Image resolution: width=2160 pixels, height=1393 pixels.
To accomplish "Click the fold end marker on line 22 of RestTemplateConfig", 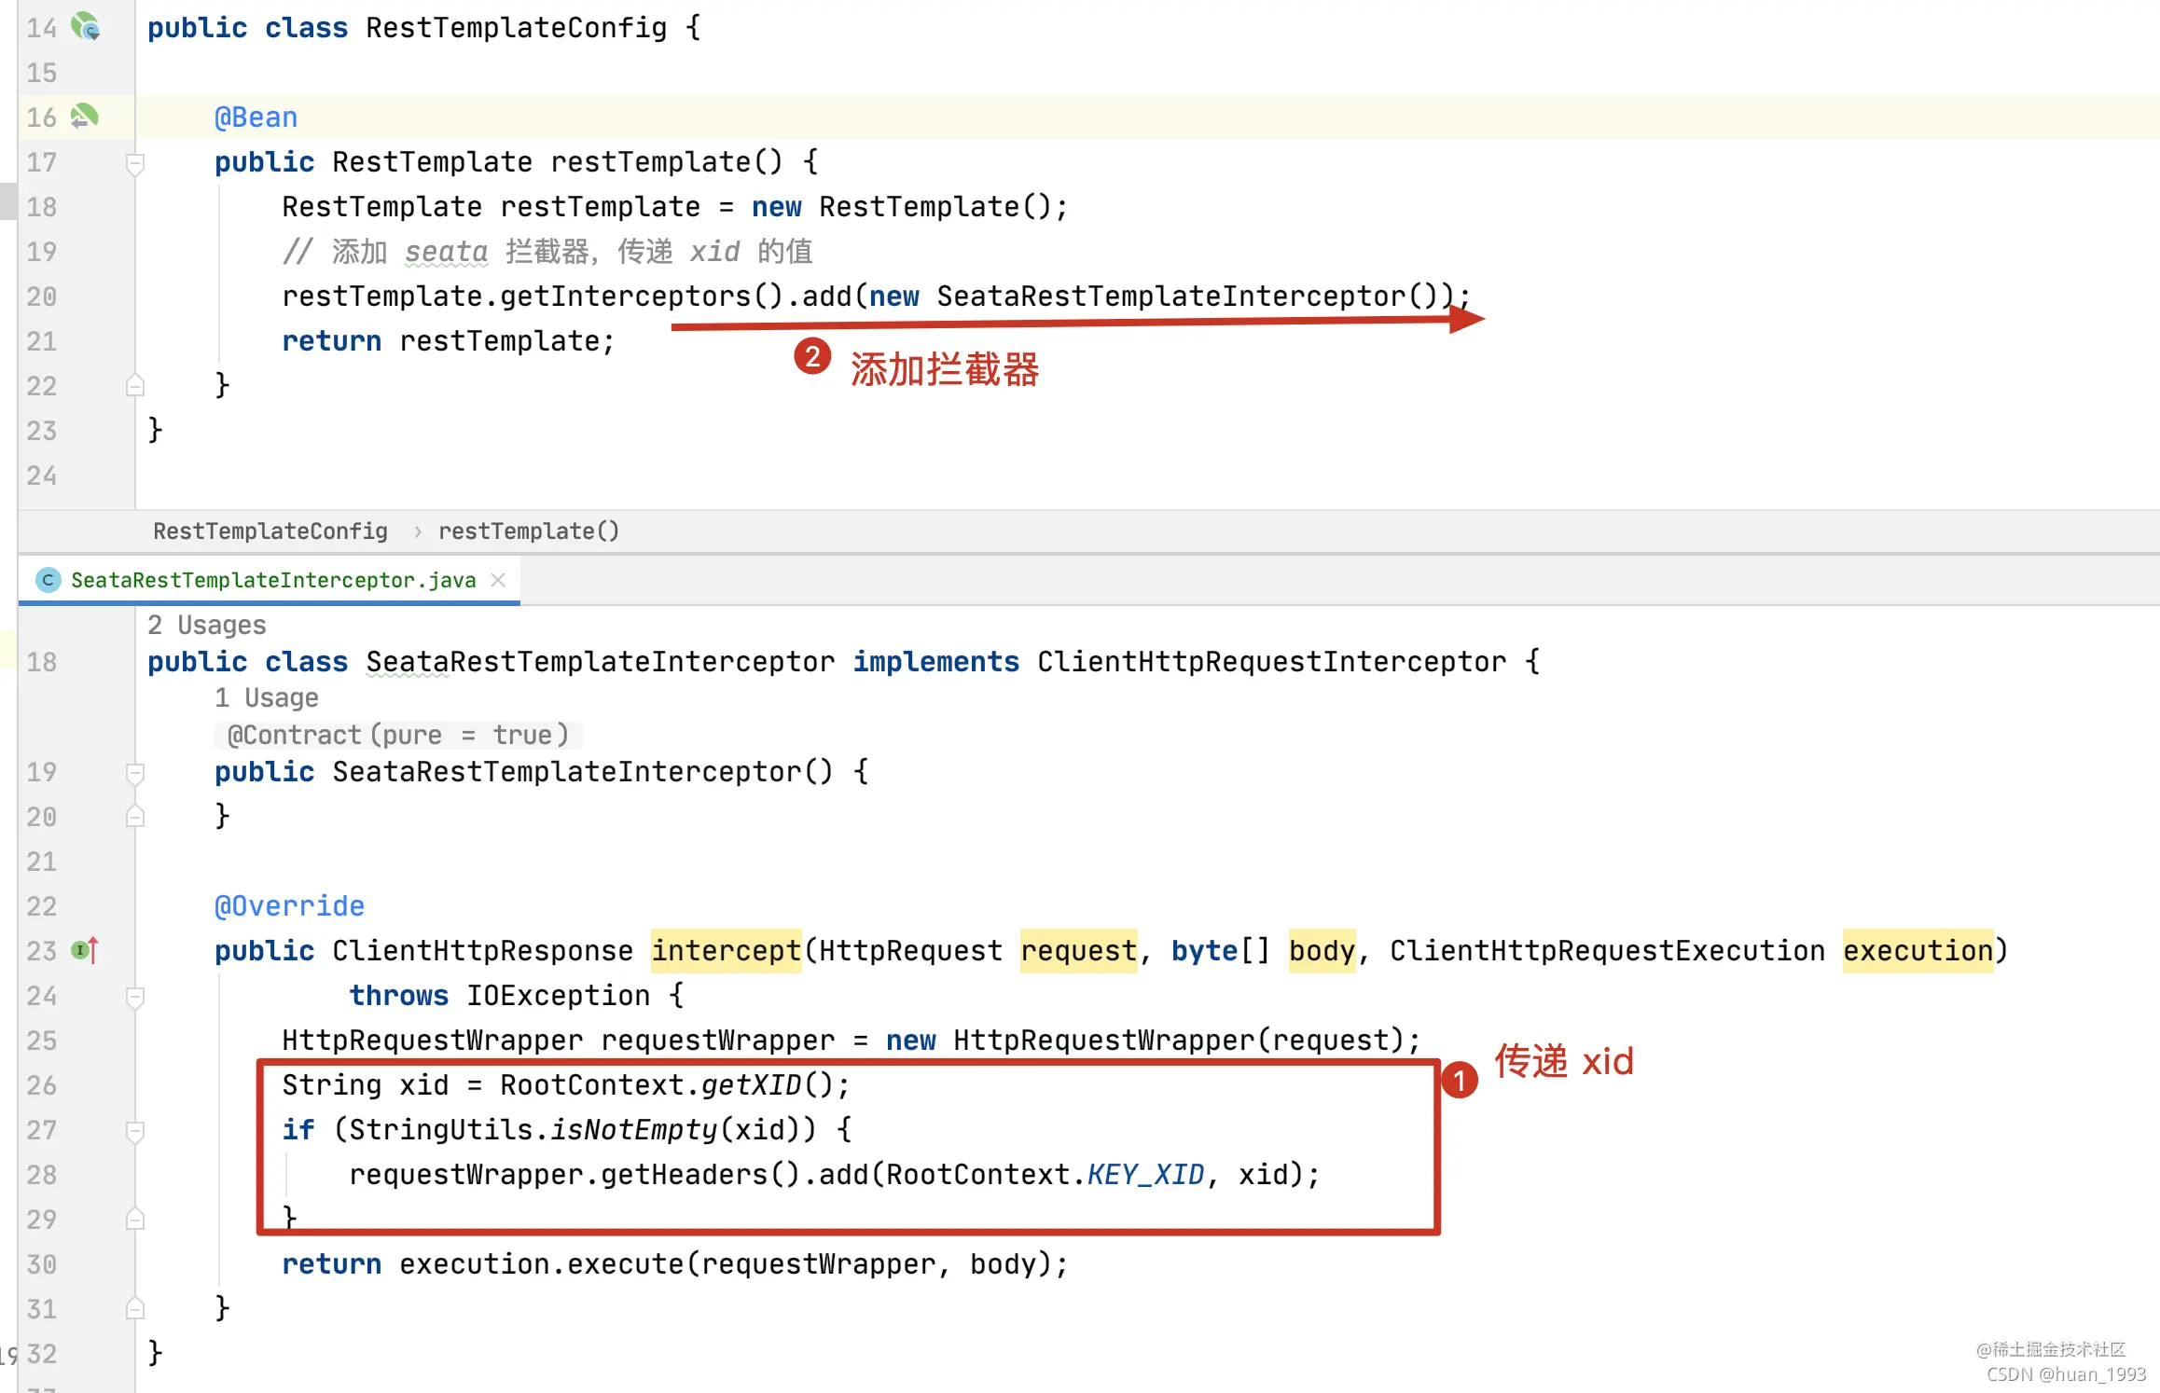I will click(135, 384).
